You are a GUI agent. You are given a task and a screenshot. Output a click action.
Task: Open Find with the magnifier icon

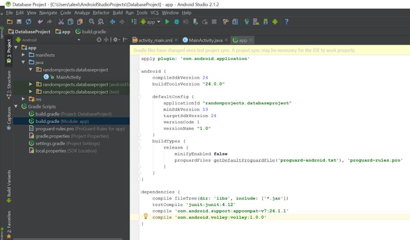point(92,22)
